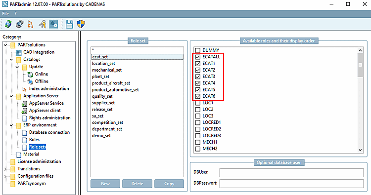
Task: Click the orange tree structure toolbar icon
Action: [30, 24]
